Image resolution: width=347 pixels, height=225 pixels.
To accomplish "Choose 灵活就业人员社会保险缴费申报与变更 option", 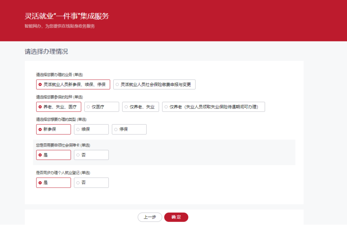I will click(x=154, y=84).
